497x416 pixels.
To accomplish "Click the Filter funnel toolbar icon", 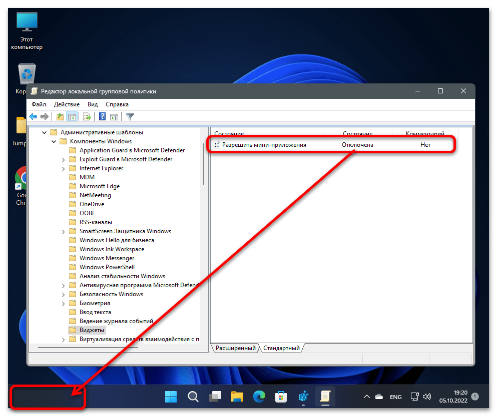I will [x=130, y=117].
